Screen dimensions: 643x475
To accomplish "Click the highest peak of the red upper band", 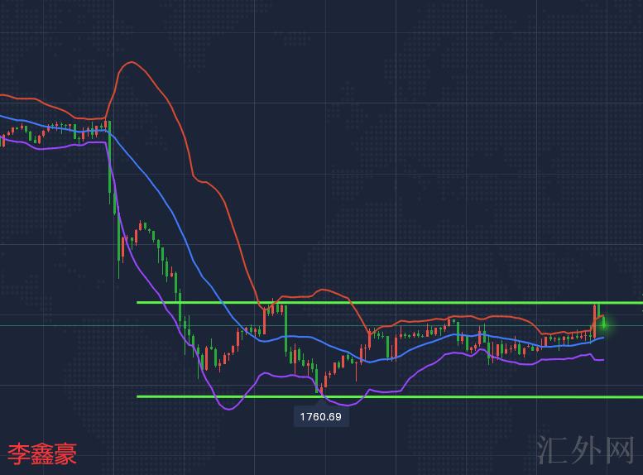I will 128,63.
